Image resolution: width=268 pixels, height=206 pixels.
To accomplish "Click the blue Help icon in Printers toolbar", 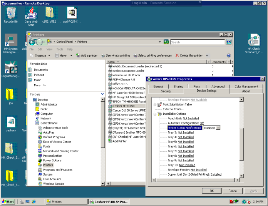I will coord(229,55).
